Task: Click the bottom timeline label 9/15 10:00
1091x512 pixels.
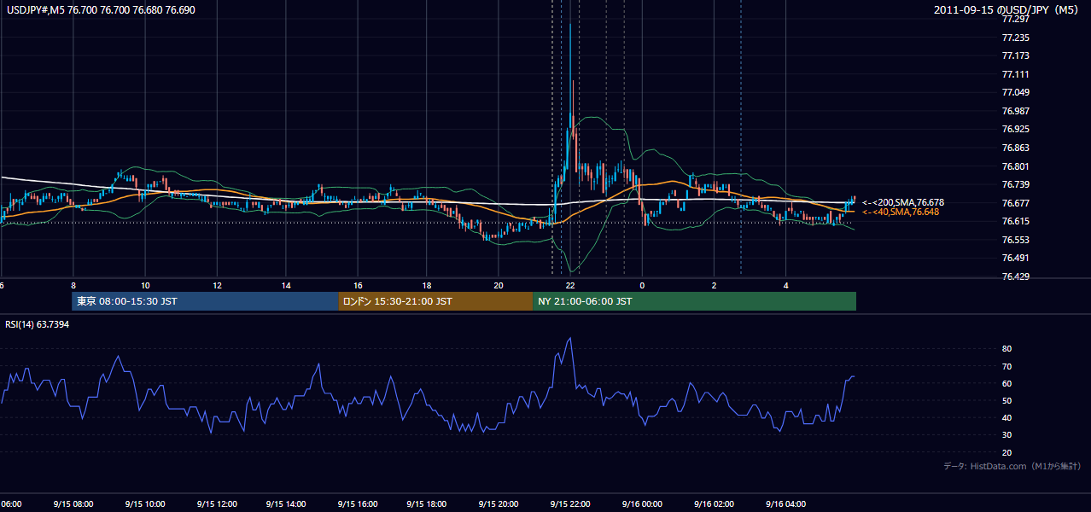Action: pyautogui.click(x=144, y=504)
